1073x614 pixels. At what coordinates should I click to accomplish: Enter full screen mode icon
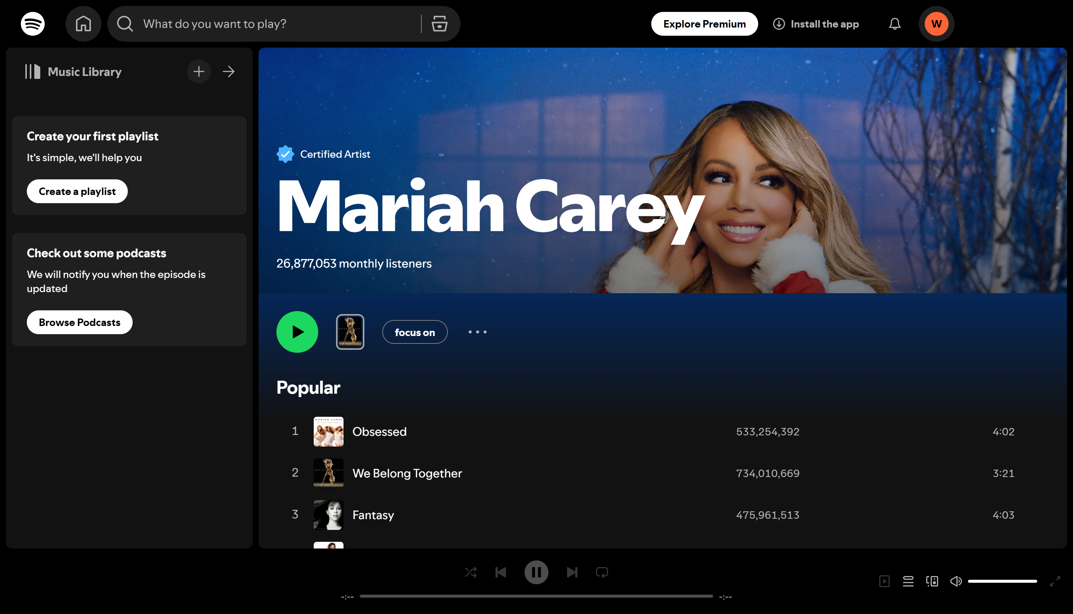click(1055, 581)
